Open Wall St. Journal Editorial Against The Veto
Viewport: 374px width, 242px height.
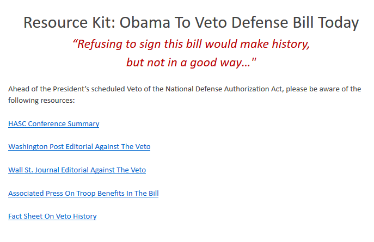tap(77, 170)
